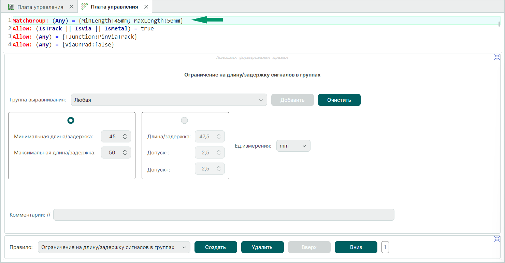Select the length with tolerance radio button
Viewport: 505px width, 263px height.
[184, 120]
